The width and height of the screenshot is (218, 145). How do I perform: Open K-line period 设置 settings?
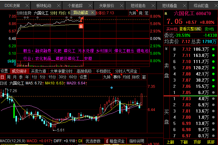click(x=83, y=77)
